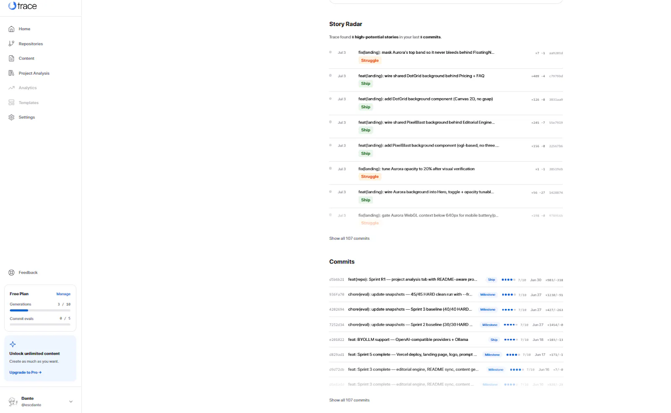Open story 'wire shared DotGrid background behind Pricing + FAQ'

click(421, 76)
